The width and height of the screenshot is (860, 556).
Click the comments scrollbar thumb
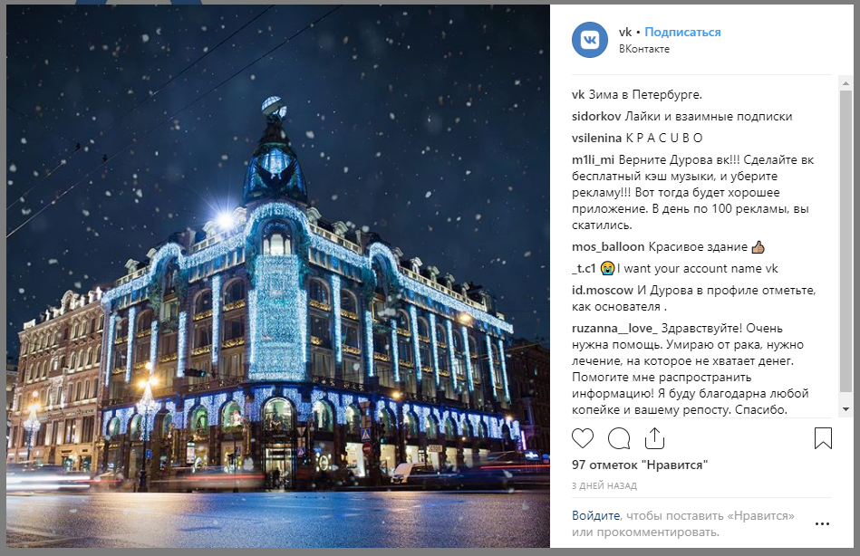846,241
